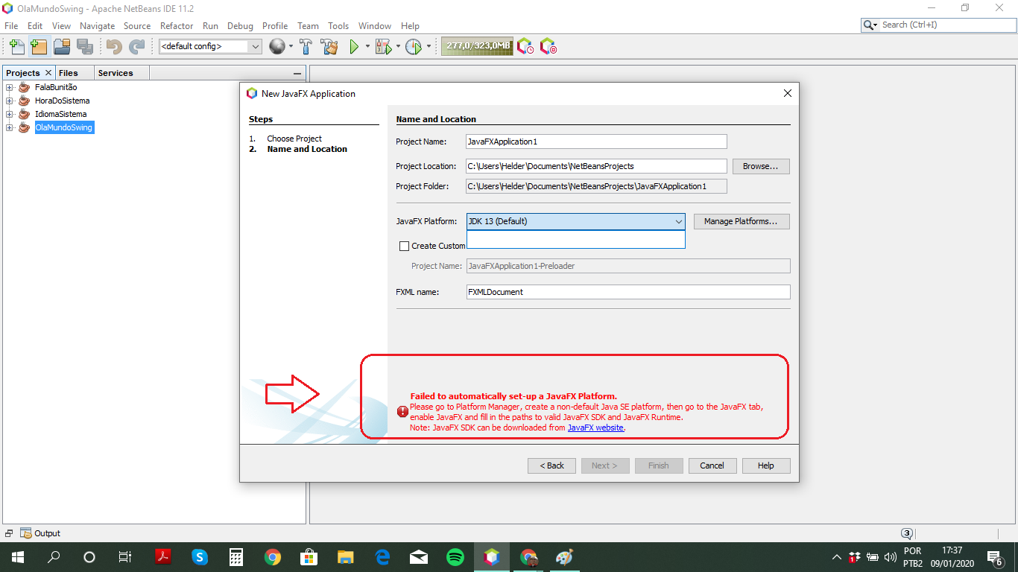The image size is (1018, 572).
Task: Open Microsoft Edge from the taskbar
Action: pyautogui.click(x=382, y=556)
